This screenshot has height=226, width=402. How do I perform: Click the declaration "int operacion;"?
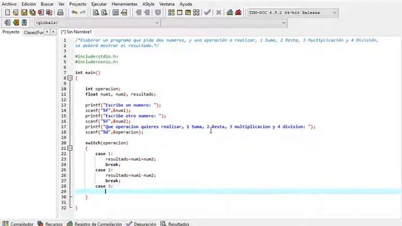(103, 89)
